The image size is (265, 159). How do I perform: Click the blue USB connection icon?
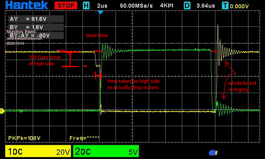click(213, 152)
